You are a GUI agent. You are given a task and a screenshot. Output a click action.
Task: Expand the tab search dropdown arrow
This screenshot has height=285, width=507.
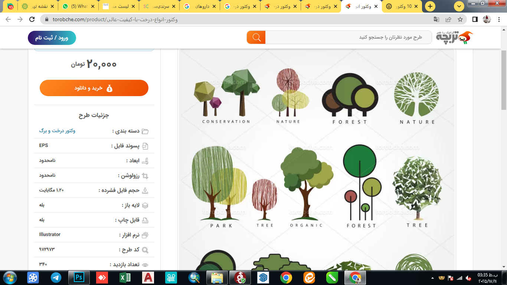click(459, 6)
